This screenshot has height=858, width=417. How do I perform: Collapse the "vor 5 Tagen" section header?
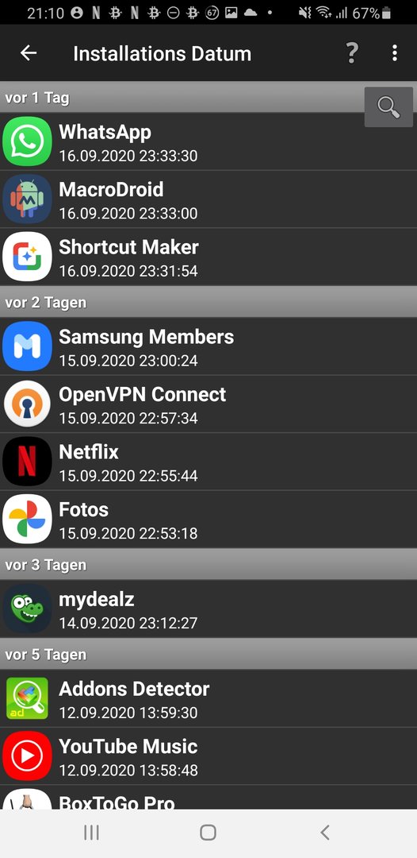[x=208, y=654]
